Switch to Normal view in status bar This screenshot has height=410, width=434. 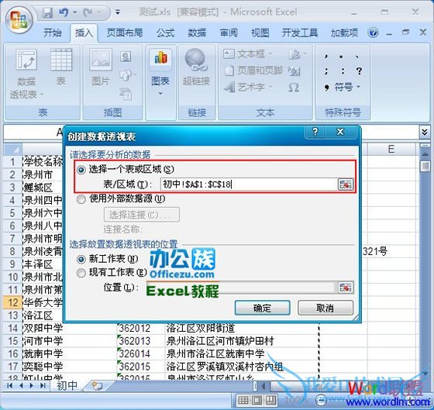(243, 400)
